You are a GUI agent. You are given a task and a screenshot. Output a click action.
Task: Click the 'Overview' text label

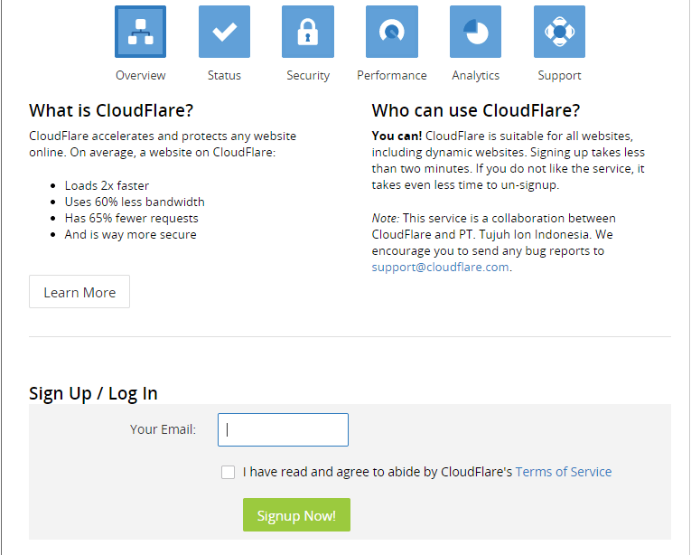[140, 76]
